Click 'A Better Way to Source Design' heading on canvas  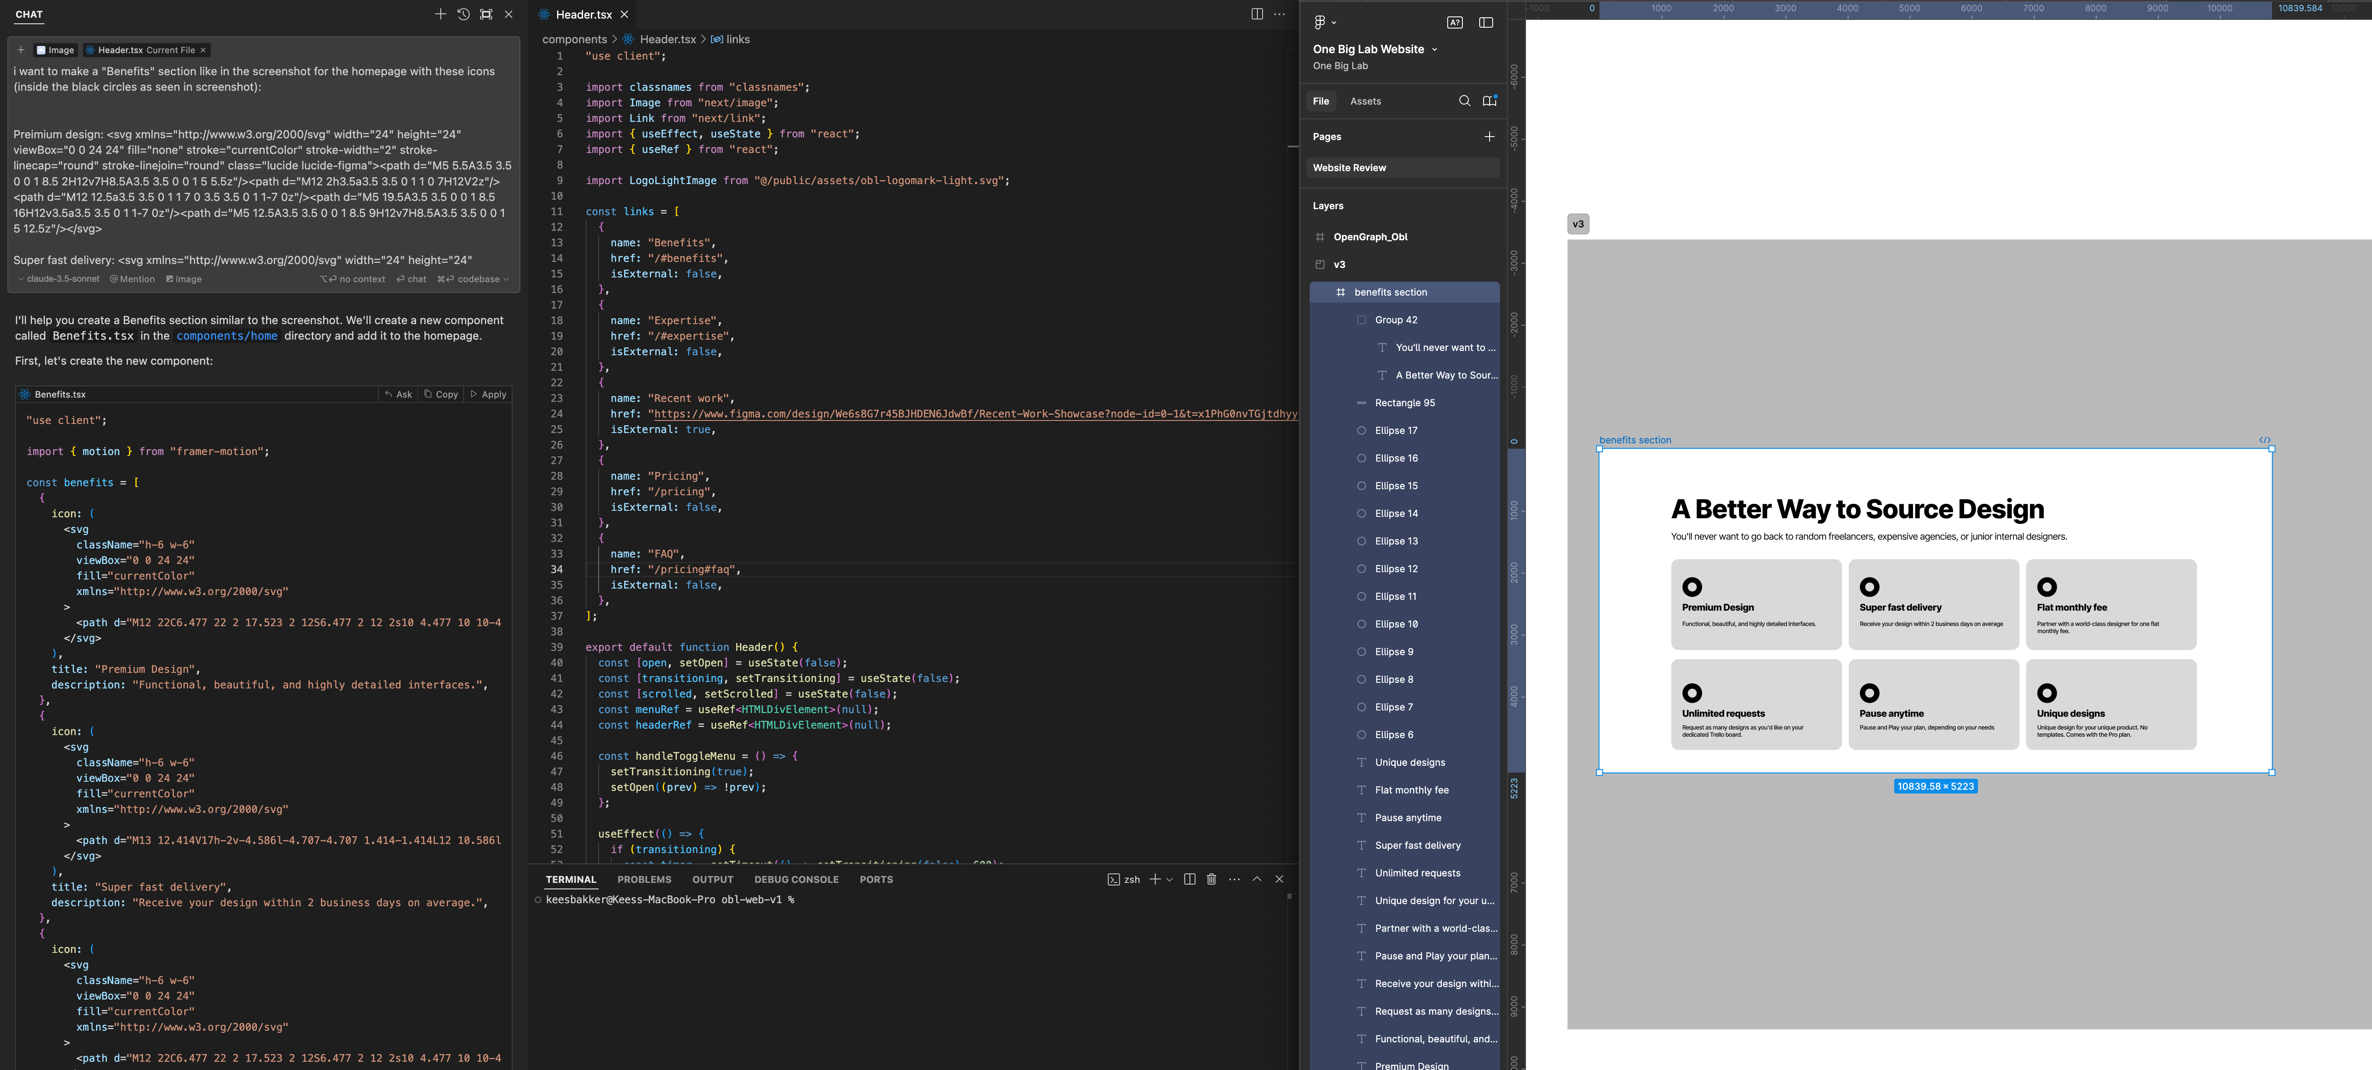pyautogui.click(x=1857, y=510)
